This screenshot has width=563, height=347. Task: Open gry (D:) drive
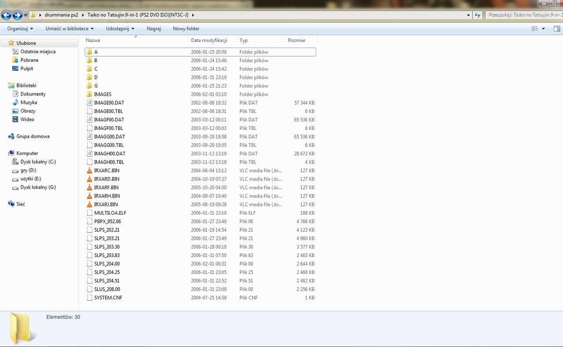[x=28, y=170]
